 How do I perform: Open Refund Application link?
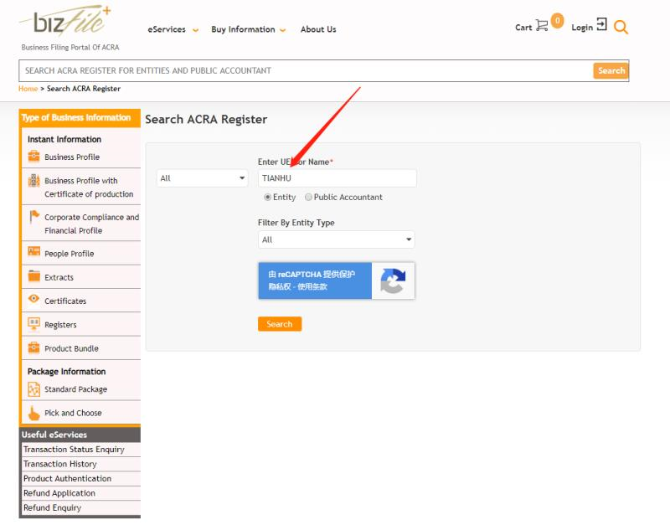(x=59, y=493)
